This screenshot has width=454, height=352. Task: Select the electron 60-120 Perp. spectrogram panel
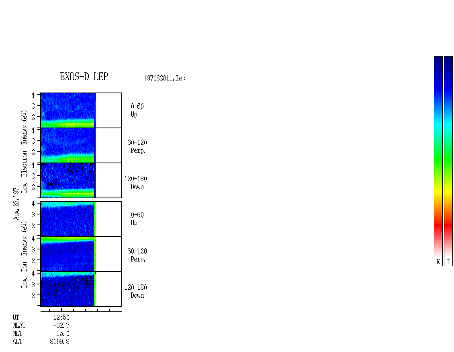pyautogui.click(x=81, y=145)
